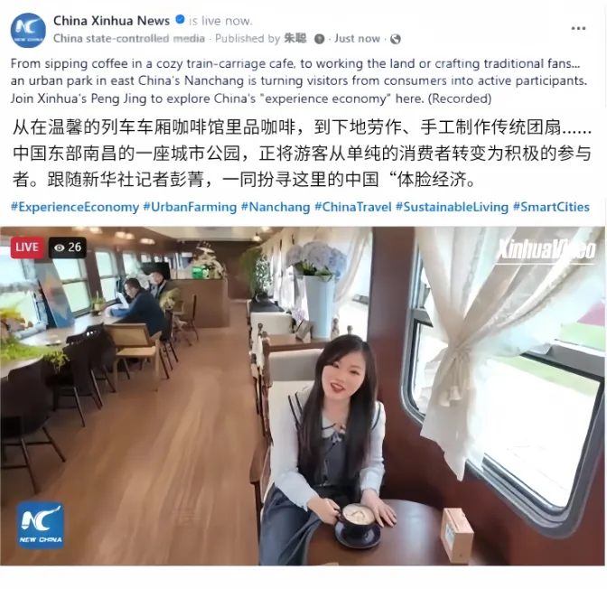The height and width of the screenshot is (589, 607).
Task: Click the Just now timestamp
Action: click(x=358, y=38)
